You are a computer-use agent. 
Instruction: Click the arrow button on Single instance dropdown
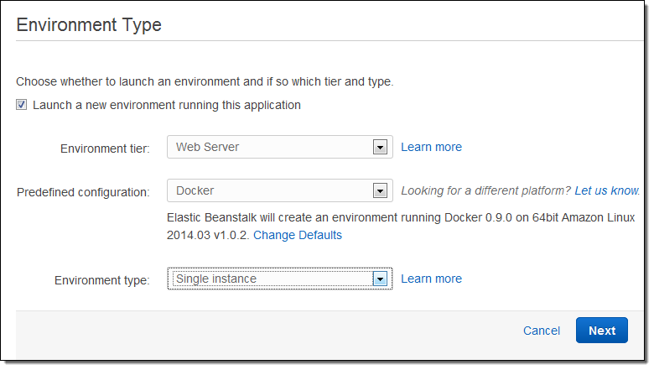point(381,279)
